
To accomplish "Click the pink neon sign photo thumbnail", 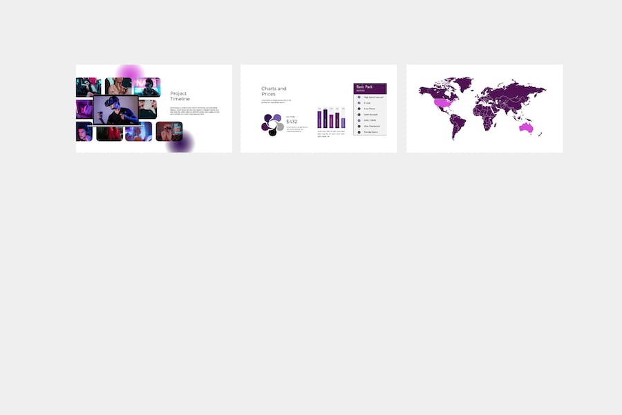I will (x=147, y=87).
